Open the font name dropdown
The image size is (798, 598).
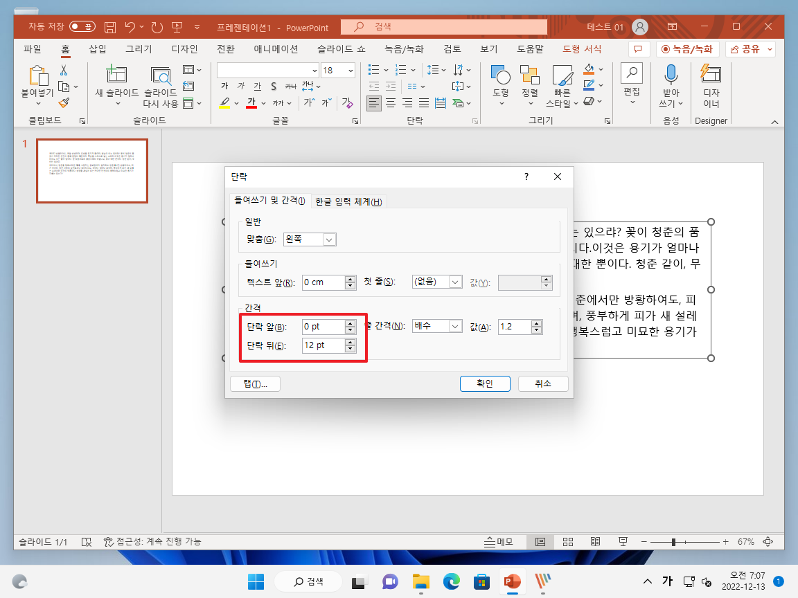point(314,70)
